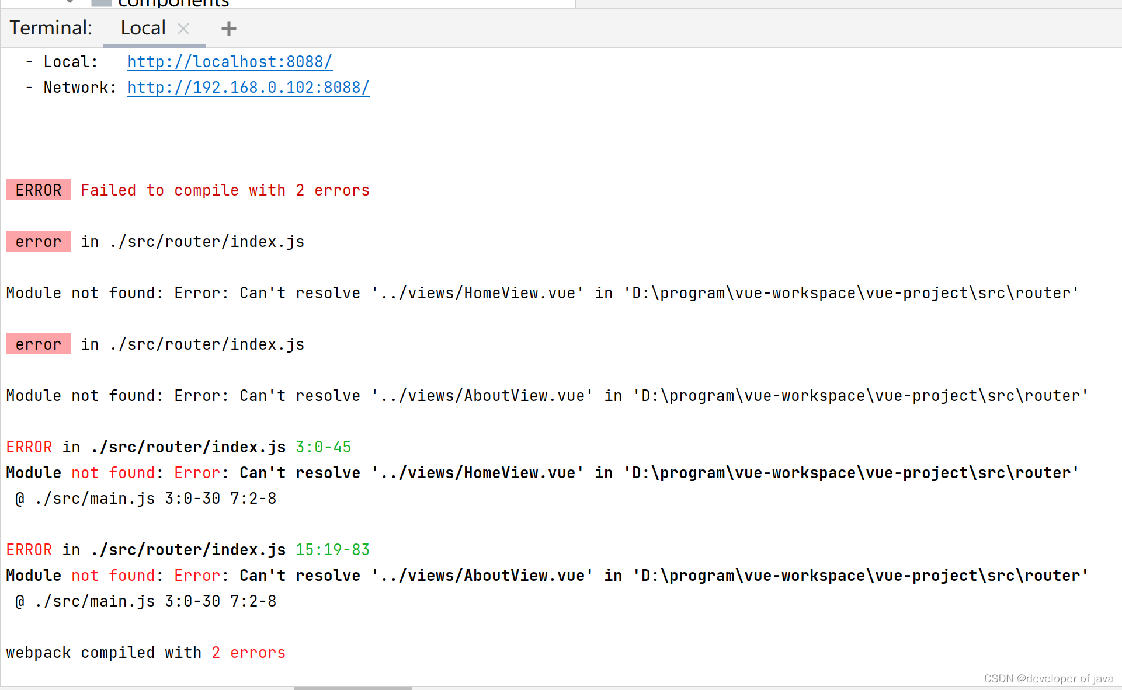Collapse the components folder arrow
Screen dimensions: 1122x690
(70, 2)
